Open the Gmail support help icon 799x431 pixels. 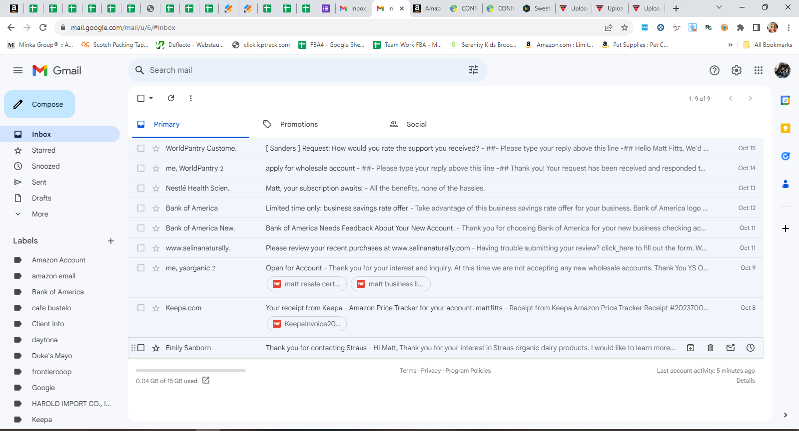(715, 70)
